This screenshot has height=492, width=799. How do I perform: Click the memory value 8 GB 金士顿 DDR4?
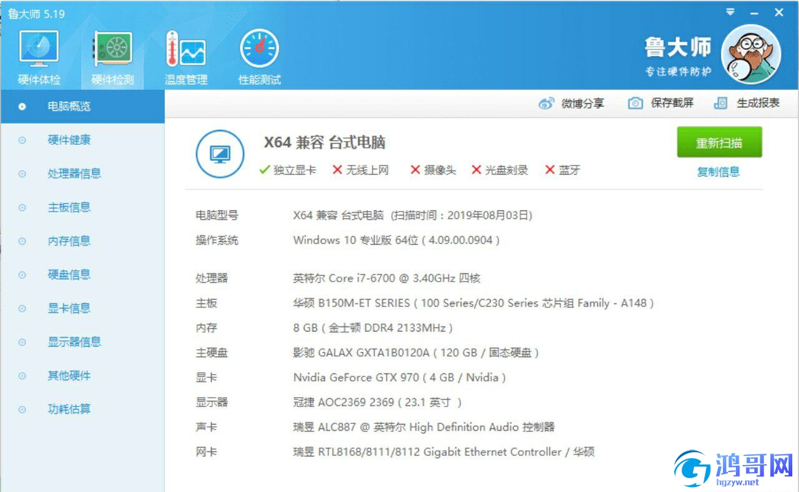click(373, 328)
